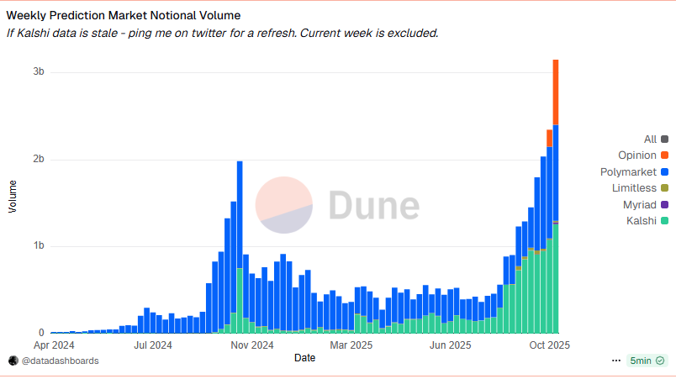
Task: Open the three-dots chart options menu
Action: pyautogui.click(x=616, y=361)
